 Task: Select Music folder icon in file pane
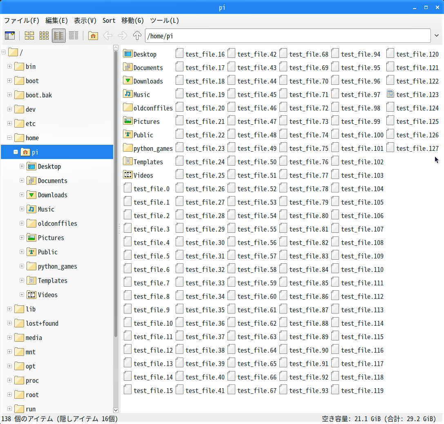[128, 93]
